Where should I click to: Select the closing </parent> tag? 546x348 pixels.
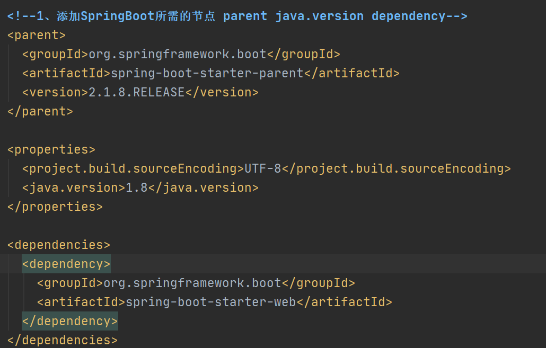[40, 111]
